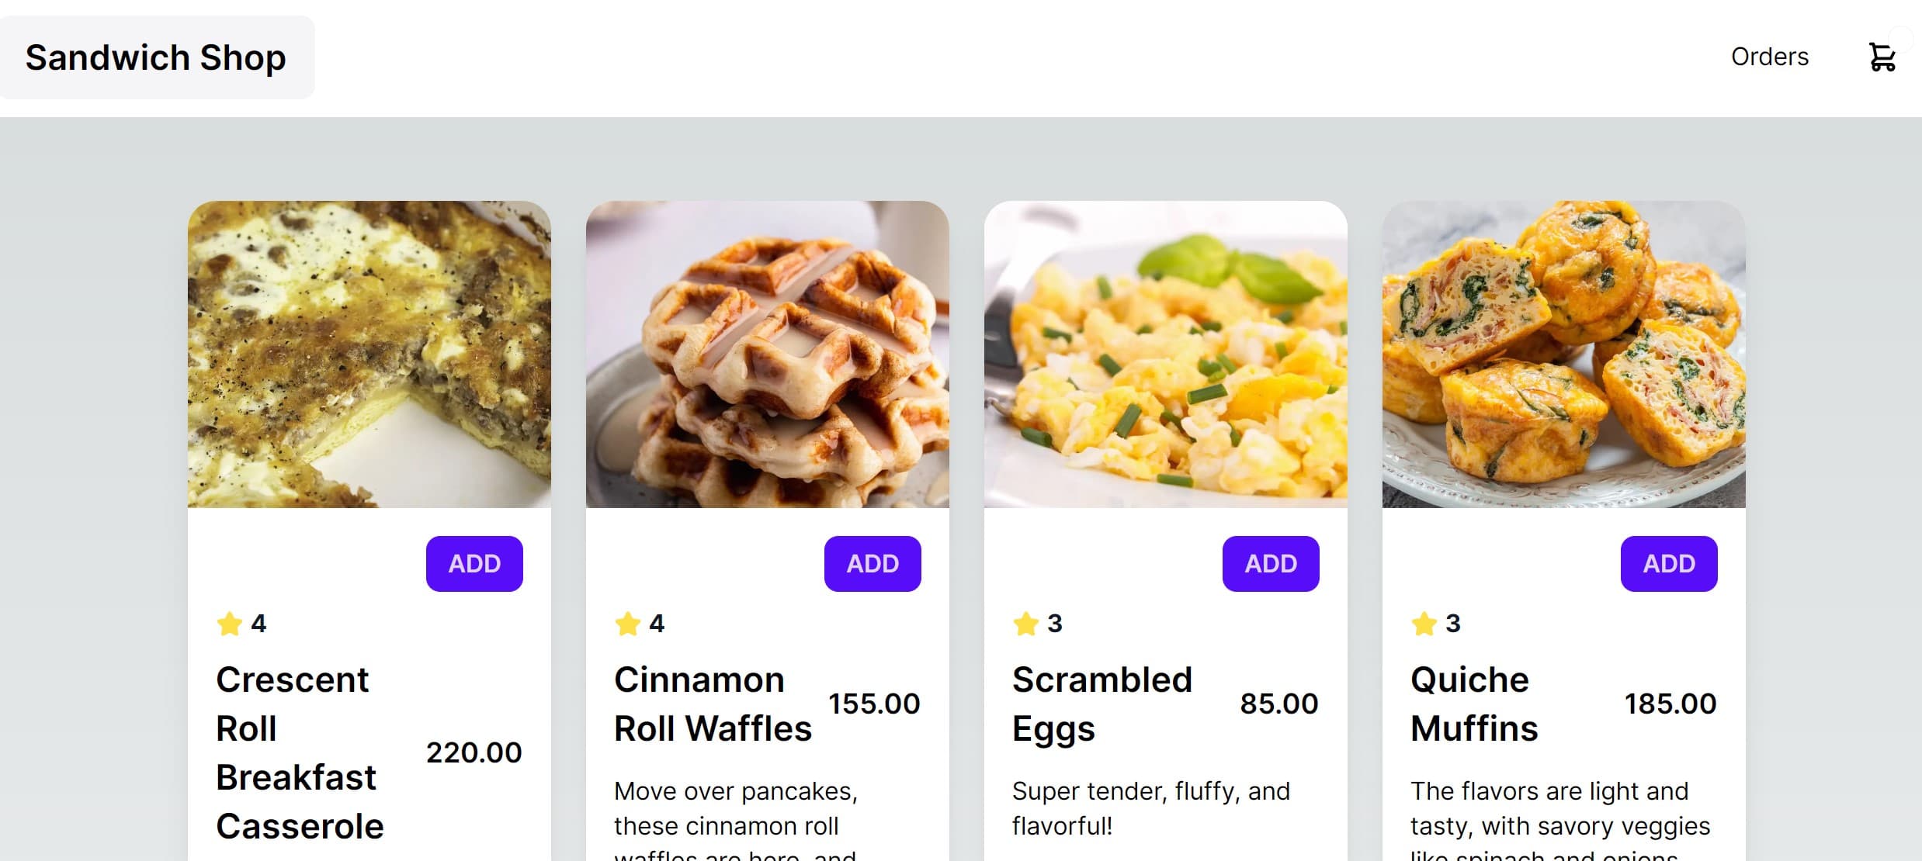Click the star rating on Crescent Roll Breakfast Casserole

pyautogui.click(x=231, y=622)
